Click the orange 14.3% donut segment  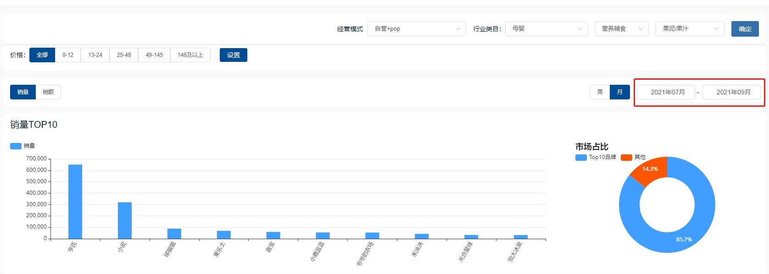pos(652,170)
